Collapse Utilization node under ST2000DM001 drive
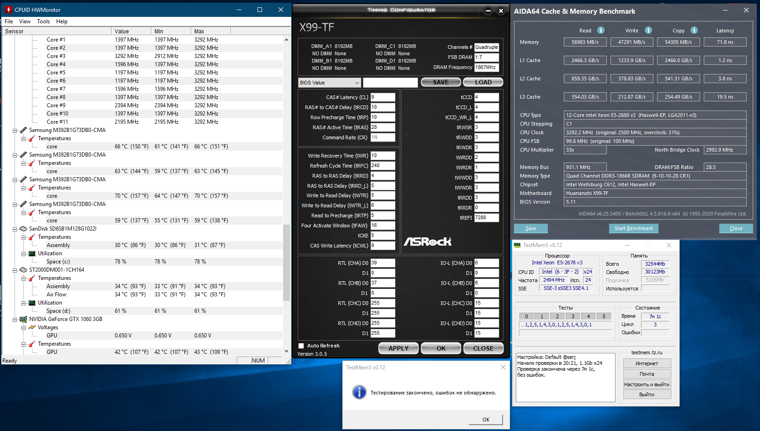This screenshot has height=431, width=760. coord(23,303)
